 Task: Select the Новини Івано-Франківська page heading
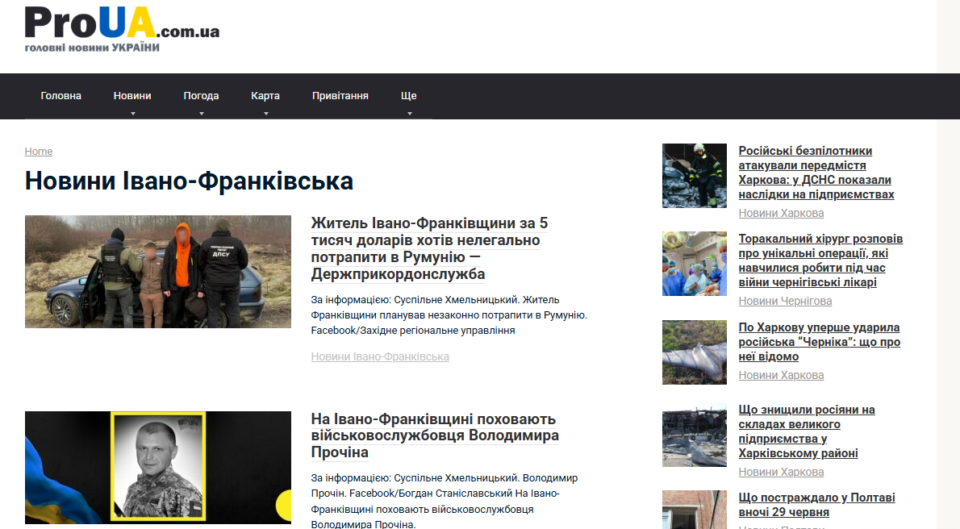[190, 181]
